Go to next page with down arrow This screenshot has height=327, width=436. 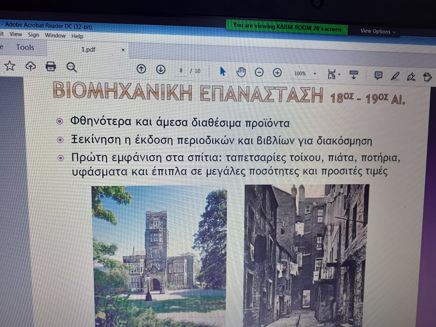click(x=161, y=69)
